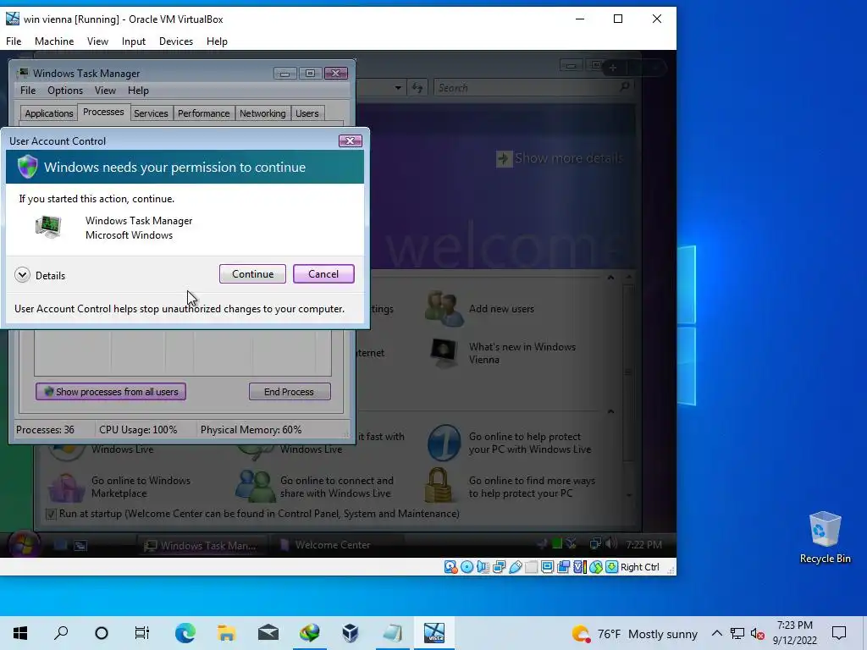This screenshot has width=867, height=650.
Task: Click the network icon in the guest system tray
Action: (x=595, y=544)
